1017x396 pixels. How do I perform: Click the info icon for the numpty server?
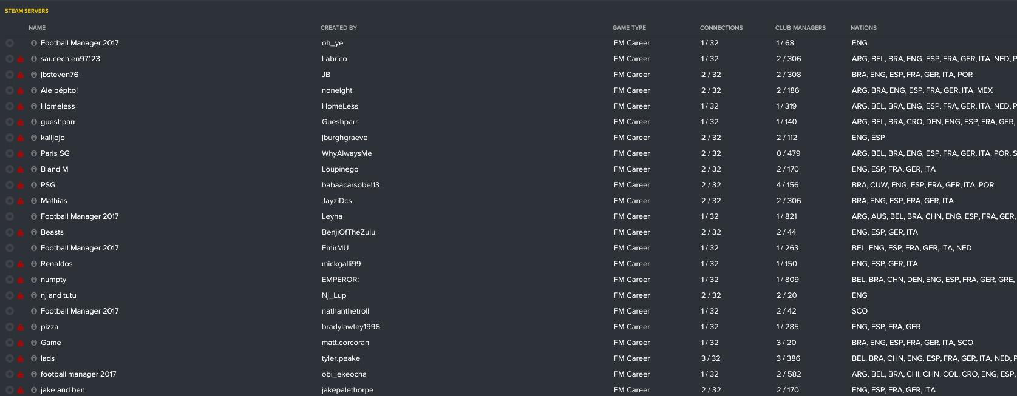click(35, 280)
